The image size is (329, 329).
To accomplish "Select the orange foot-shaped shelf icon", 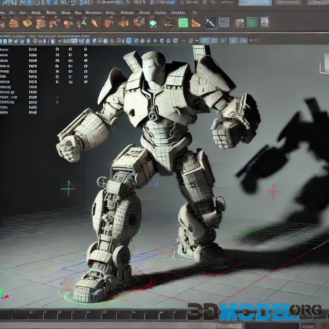I will pyautogui.click(x=196, y=23).
